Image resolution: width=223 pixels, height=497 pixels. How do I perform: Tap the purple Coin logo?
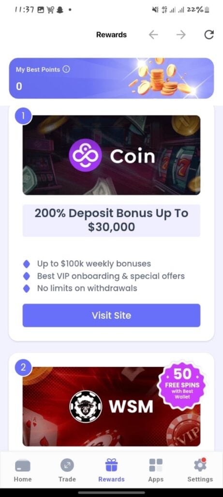(x=85, y=155)
